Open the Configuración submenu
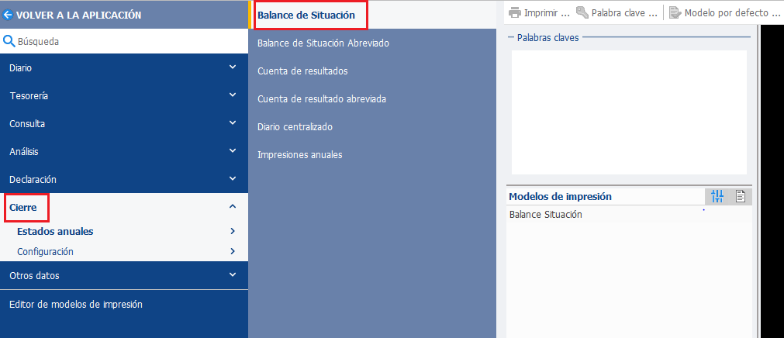The image size is (784, 338). pos(124,251)
